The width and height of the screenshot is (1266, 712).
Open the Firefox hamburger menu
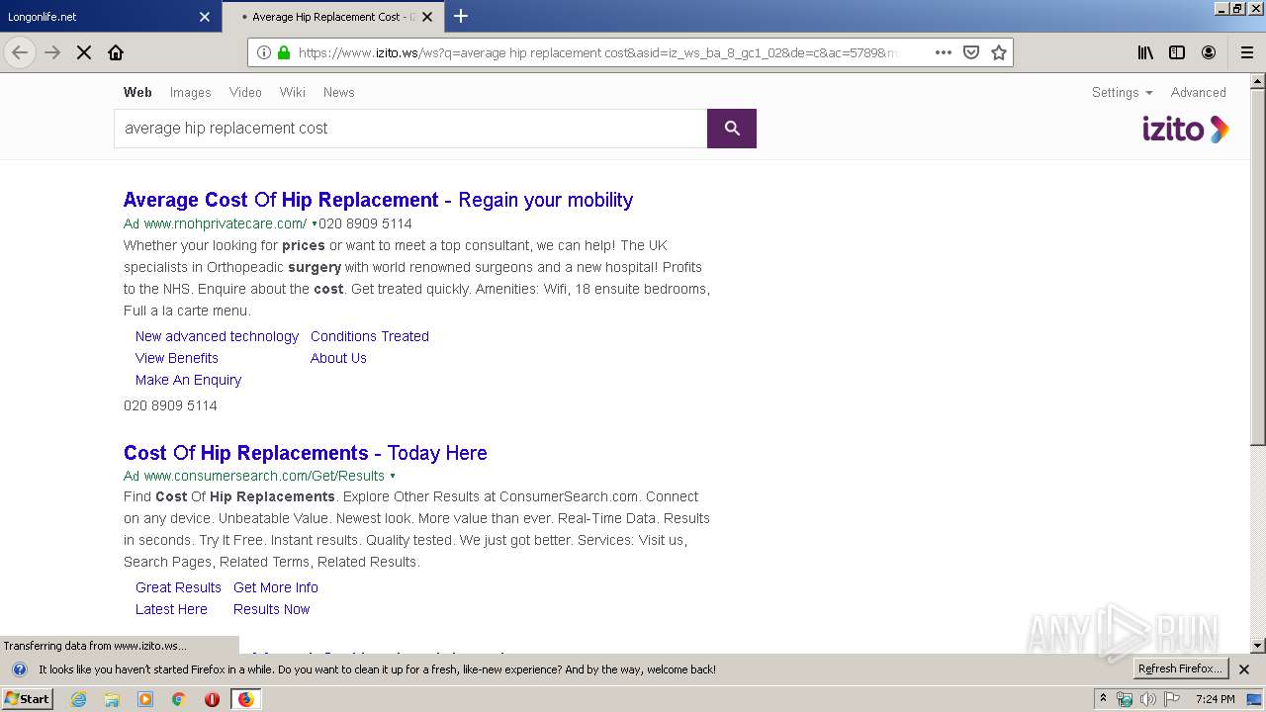point(1247,52)
